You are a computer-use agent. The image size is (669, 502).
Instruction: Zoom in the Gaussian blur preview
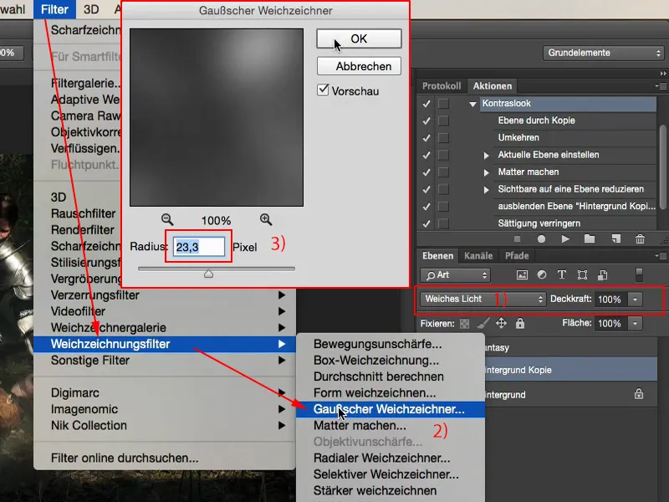tap(266, 220)
